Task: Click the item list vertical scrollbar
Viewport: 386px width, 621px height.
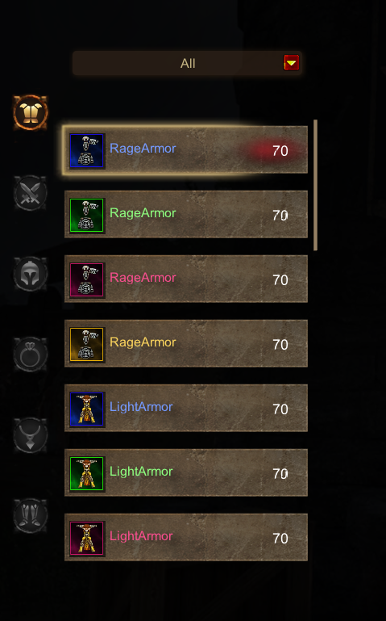Action: pyautogui.click(x=315, y=185)
